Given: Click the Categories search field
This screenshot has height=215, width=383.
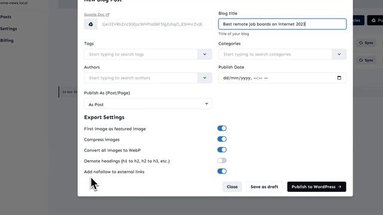Looking at the screenshot, I should pos(275,54).
